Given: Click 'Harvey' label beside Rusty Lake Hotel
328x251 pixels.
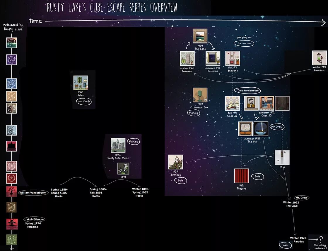Looking at the screenshot, I should pyautogui.click(x=133, y=142).
